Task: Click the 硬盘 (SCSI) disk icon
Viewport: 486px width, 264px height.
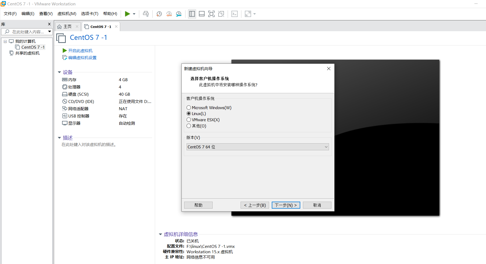Action: (65, 94)
